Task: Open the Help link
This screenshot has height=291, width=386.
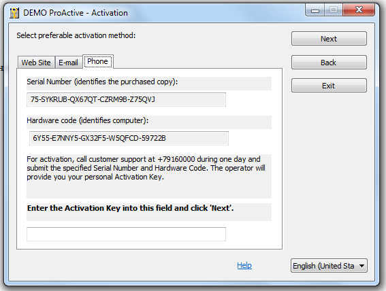Action: (244, 265)
